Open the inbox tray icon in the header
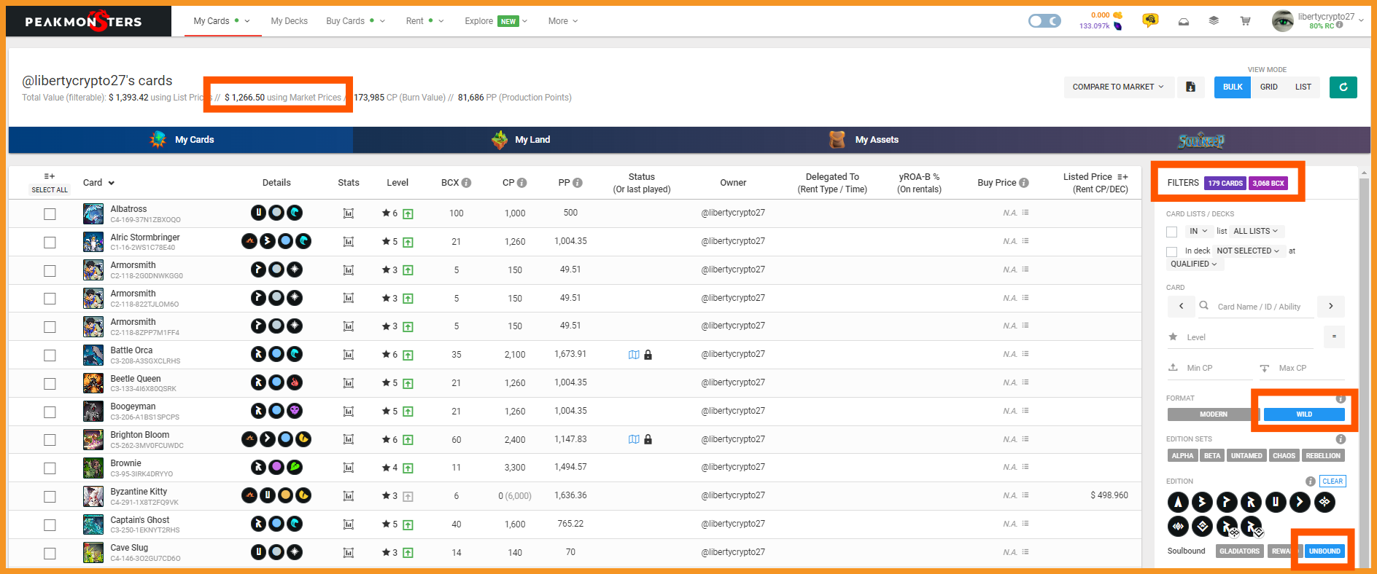The height and width of the screenshot is (574, 1377). (x=1184, y=21)
